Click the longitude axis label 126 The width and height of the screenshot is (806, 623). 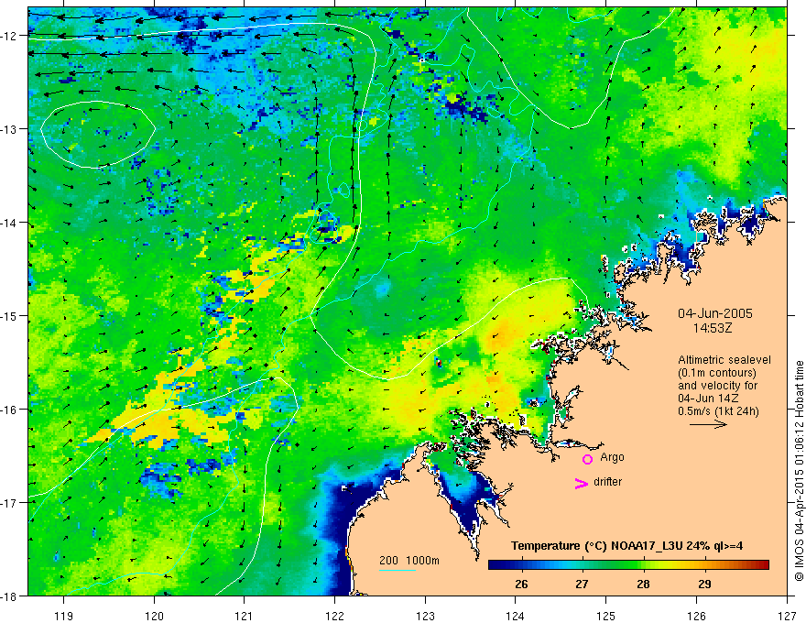[x=696, y=616]
